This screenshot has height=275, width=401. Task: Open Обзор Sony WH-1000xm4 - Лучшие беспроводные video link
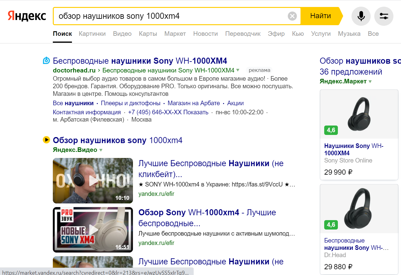coord(207,218)
